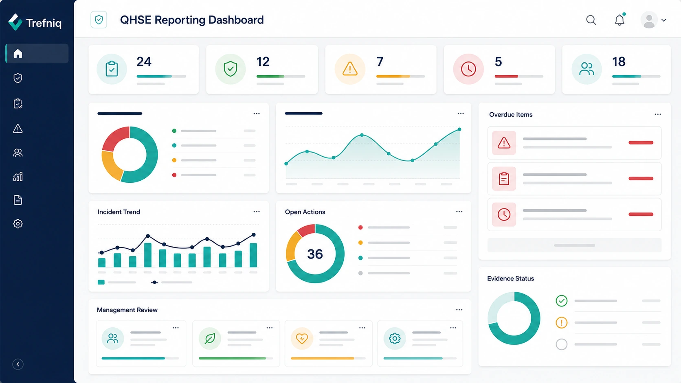Screen dimensions: 681x383
Task: Click the leaf icon in Management Review
Action: [x=210, y=338]
